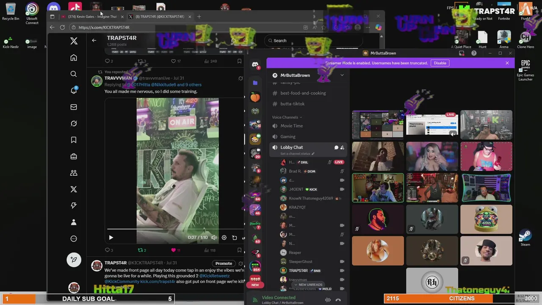Open the X Home icon in sidebar
The image size is (542, 305).
click(74, 58)
